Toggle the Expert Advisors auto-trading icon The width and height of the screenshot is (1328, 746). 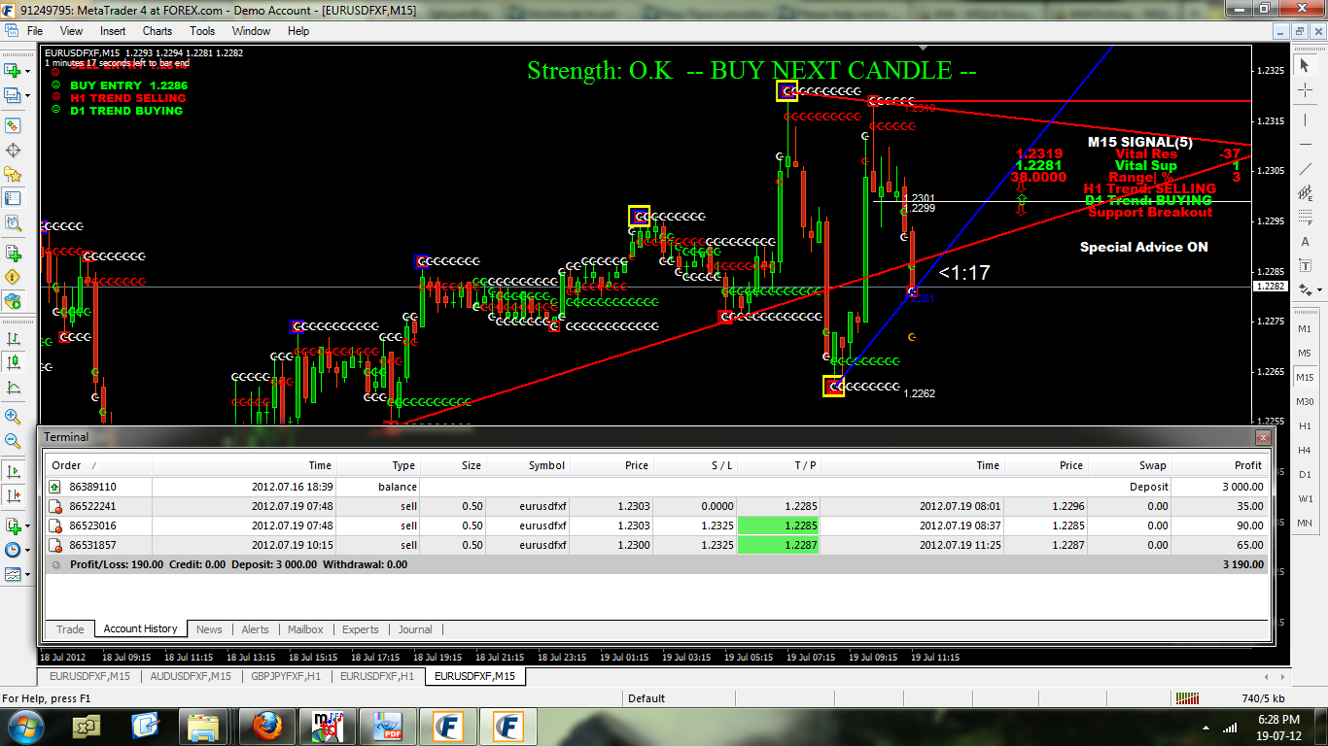coord(13,301)
